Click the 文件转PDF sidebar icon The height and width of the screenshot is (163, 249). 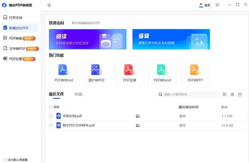point(5,48)
